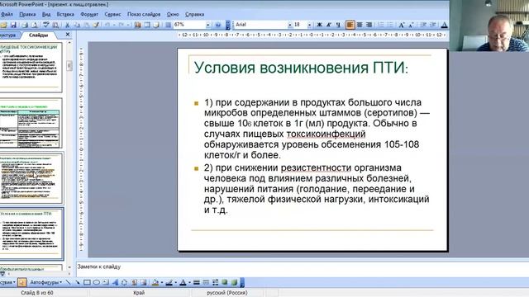Click the Print Preview icon

pyautogui.click(x=35, y=25)
